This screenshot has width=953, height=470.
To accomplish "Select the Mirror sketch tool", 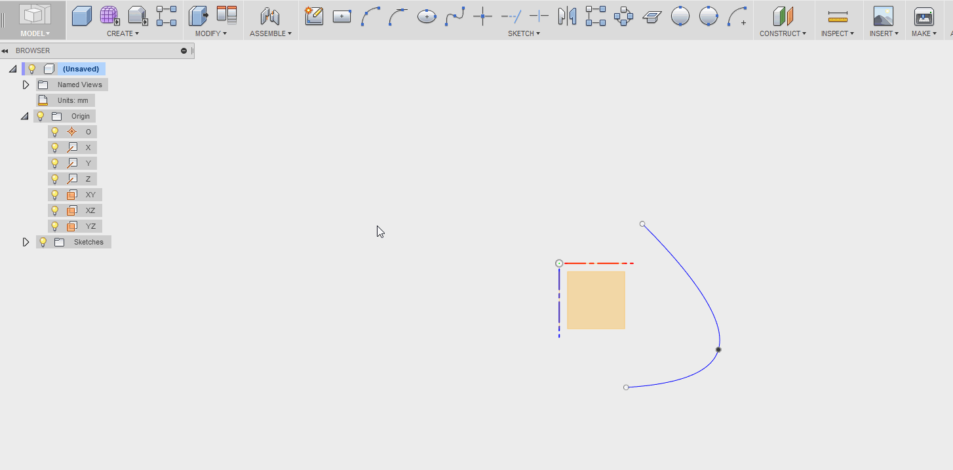I will 567,16.
